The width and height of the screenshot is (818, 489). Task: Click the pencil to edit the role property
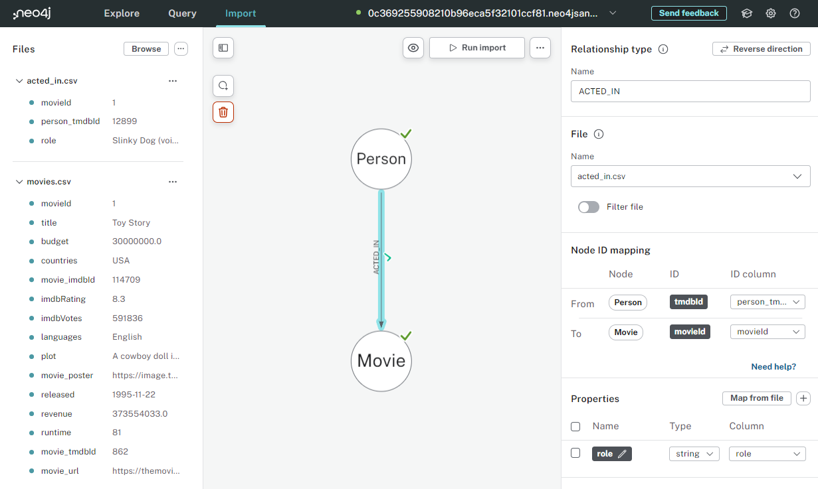(x=622, y=453)
